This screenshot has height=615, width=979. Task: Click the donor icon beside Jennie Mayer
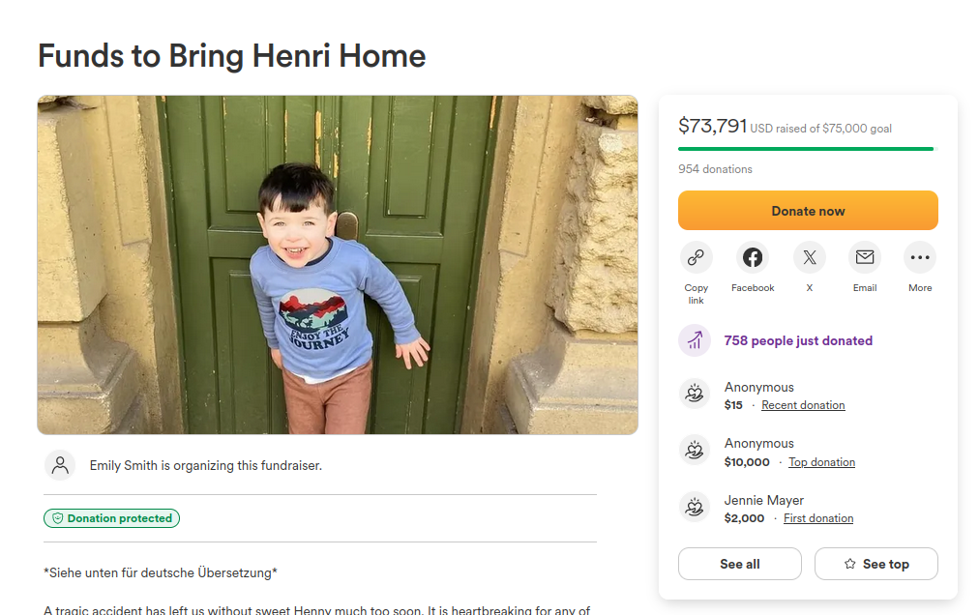(695, 507)
